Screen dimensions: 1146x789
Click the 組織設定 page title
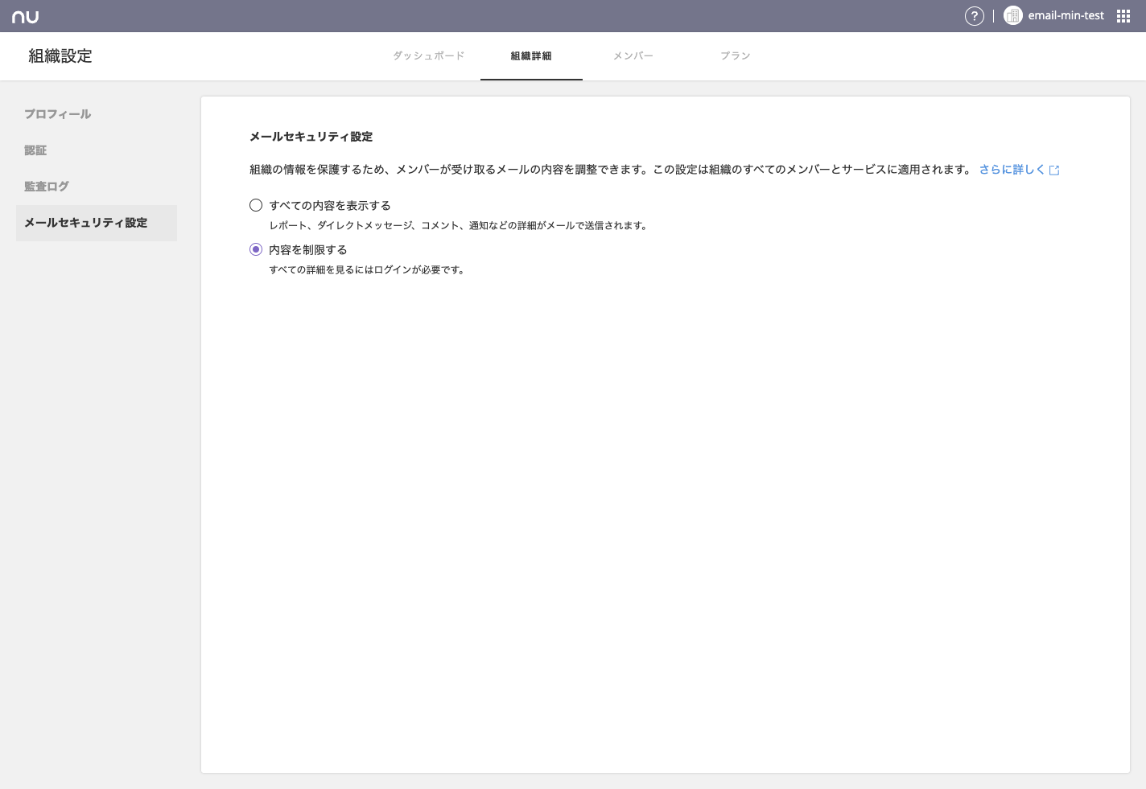click(x=60, y=56)
